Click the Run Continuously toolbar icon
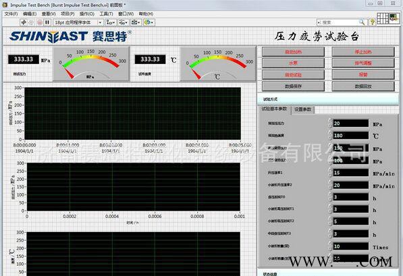Viewport: 403px width, 276px height. [31, 22]
